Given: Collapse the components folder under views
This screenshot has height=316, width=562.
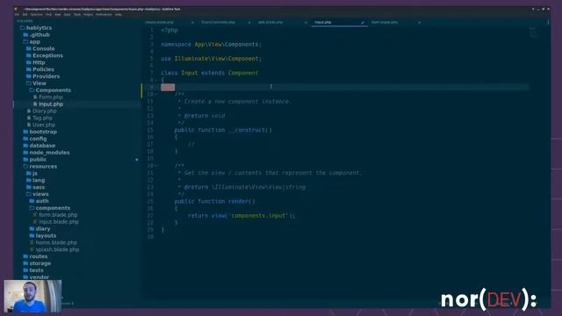Looking at the screenshot, I should tap(32, 208).
